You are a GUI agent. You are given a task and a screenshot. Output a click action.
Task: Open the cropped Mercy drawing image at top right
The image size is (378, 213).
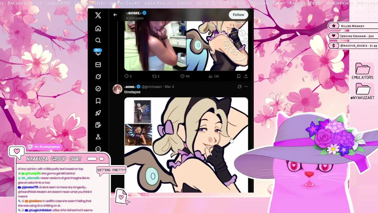(217, 46)
